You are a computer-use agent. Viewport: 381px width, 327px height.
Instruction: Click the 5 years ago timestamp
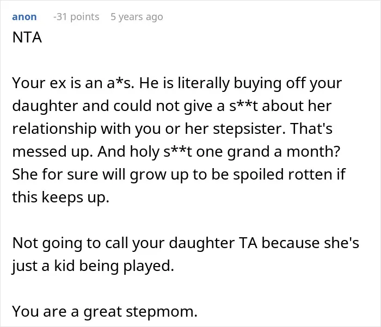tap(137, 17)
